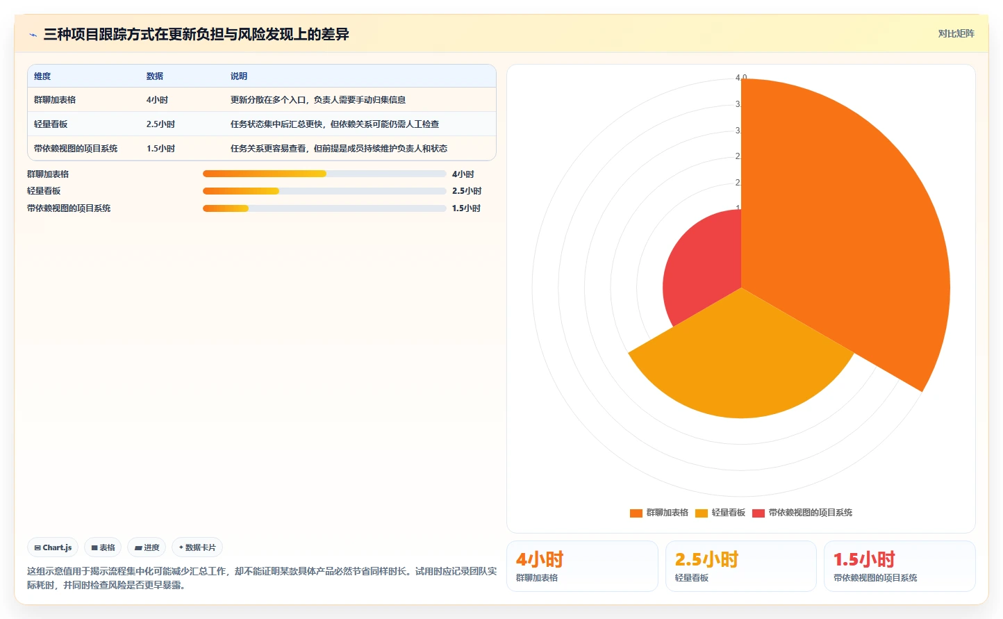Click the Chart.js tag chip
This screenshot has height=619, width=1003.
click(x=53, y=547)
